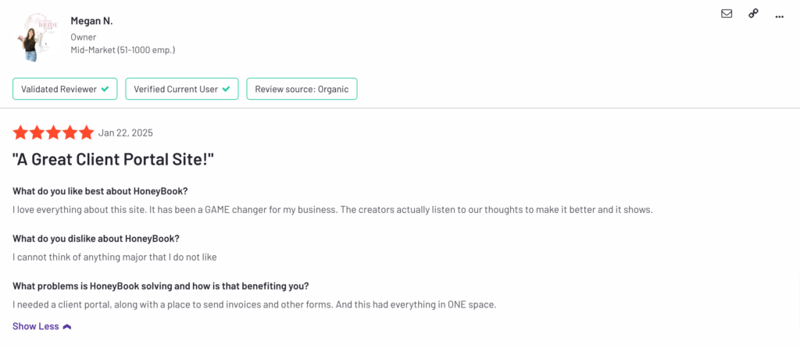The image size is (800, 348).
Task: Click the Validated Reviewer green checkmark
Action: [105, 89]
